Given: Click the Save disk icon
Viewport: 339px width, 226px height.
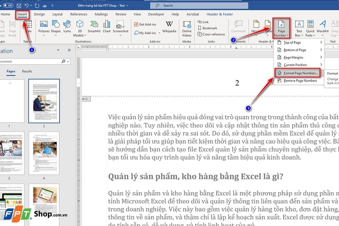Looking at the screenshot, I should click(x=19, y=6).
